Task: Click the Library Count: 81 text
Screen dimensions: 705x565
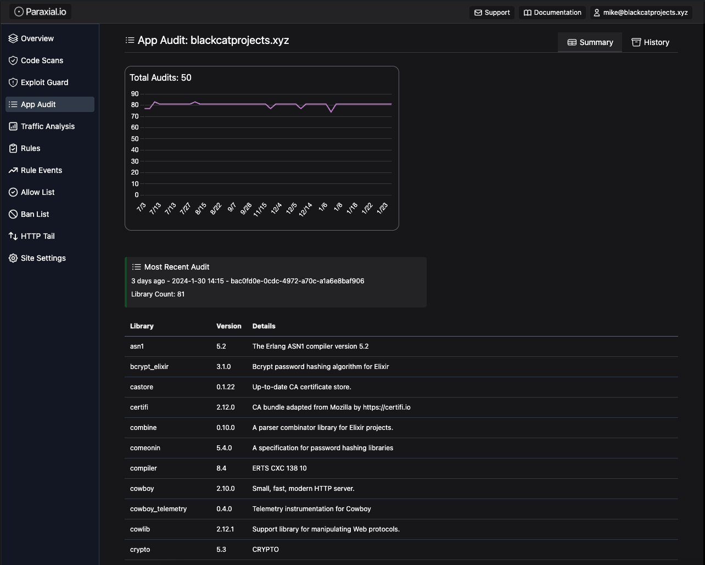Action: click(x=158, y=294)
